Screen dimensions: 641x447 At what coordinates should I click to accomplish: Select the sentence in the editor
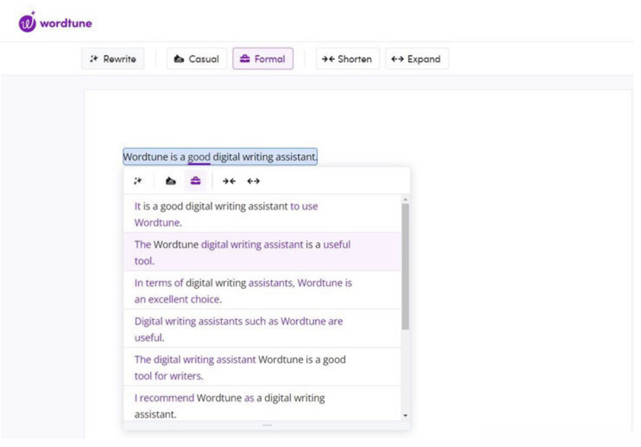click(220, 157)
